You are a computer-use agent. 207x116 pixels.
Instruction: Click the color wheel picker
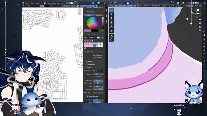pyautogui.click(x=93, y=23)
